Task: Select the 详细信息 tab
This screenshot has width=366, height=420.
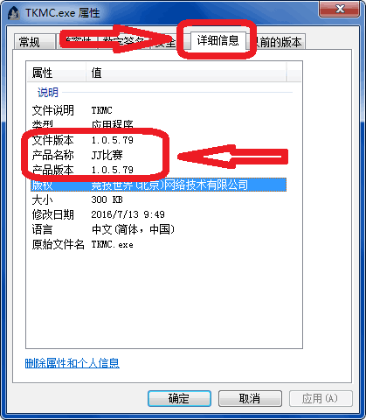Action: (x=218, y=40)
